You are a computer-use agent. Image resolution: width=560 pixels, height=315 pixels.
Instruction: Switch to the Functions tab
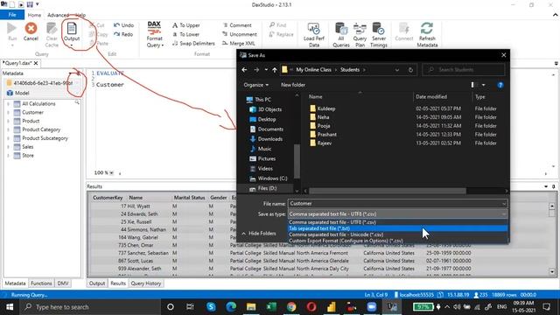41,283
